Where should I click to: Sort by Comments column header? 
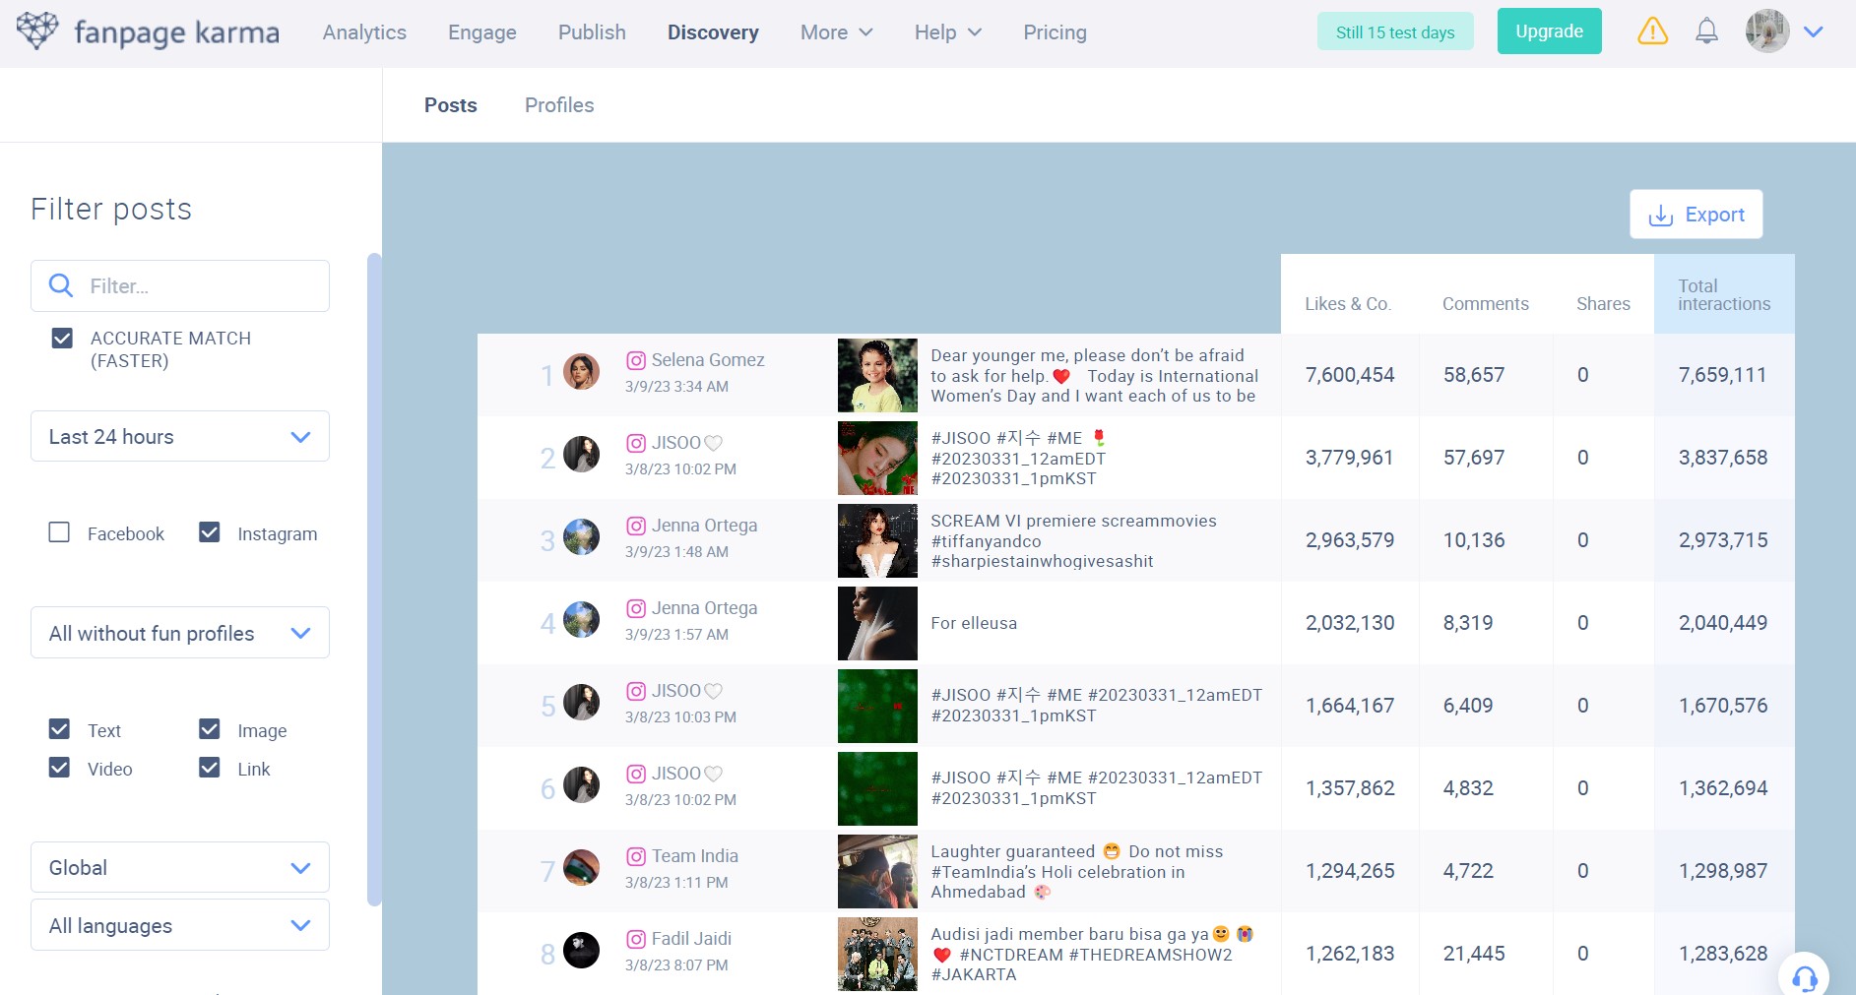(1485, 304)
